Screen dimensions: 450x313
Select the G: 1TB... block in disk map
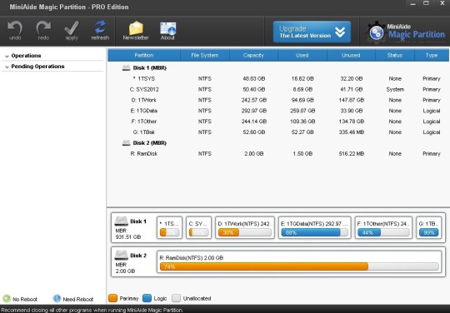(x=429, y=227)
